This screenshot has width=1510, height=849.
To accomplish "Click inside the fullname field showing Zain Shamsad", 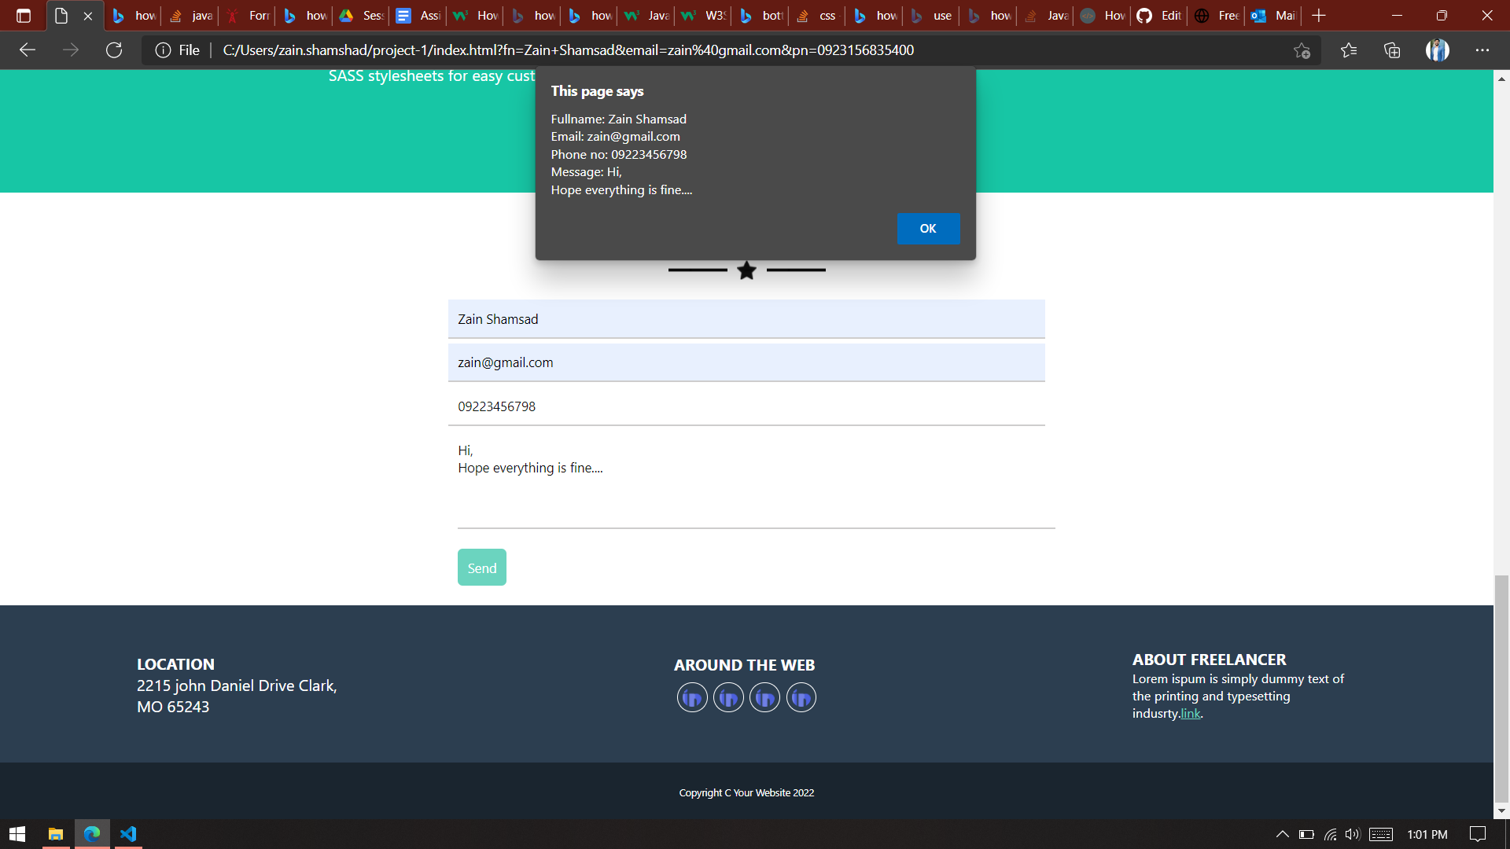I will 746,319.
